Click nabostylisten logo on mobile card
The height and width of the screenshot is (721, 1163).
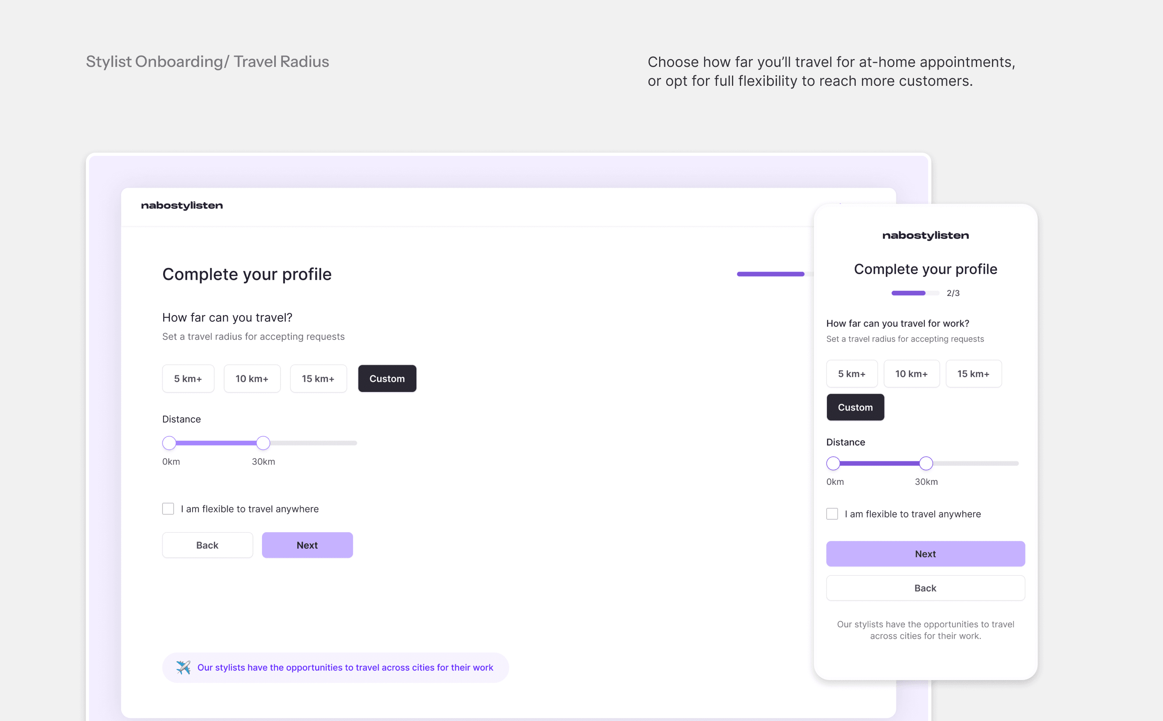(925, 236)
